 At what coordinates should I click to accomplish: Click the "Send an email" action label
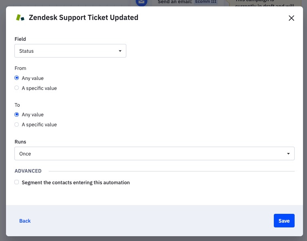175,2
